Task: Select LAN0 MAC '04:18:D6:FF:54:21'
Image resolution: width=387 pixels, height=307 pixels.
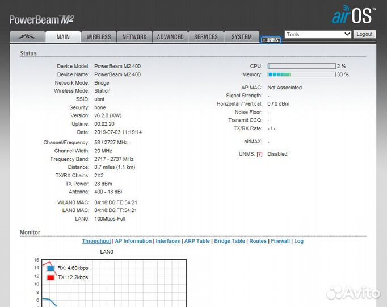Action: tap(116, 210)
